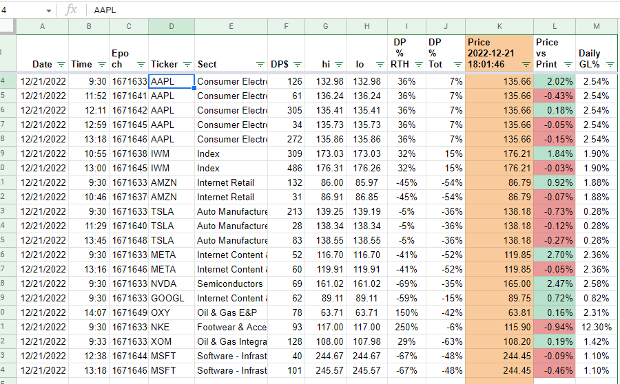The image size is (620, 384).
Task: Open the Ticker column filter
Action: [x=187, y=65]
